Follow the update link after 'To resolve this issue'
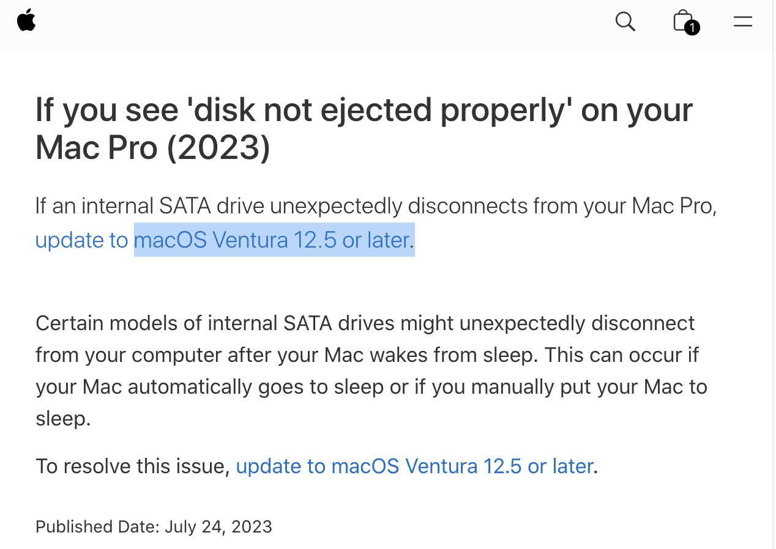This screenshot has height=549, width=776. click(414, 466)
